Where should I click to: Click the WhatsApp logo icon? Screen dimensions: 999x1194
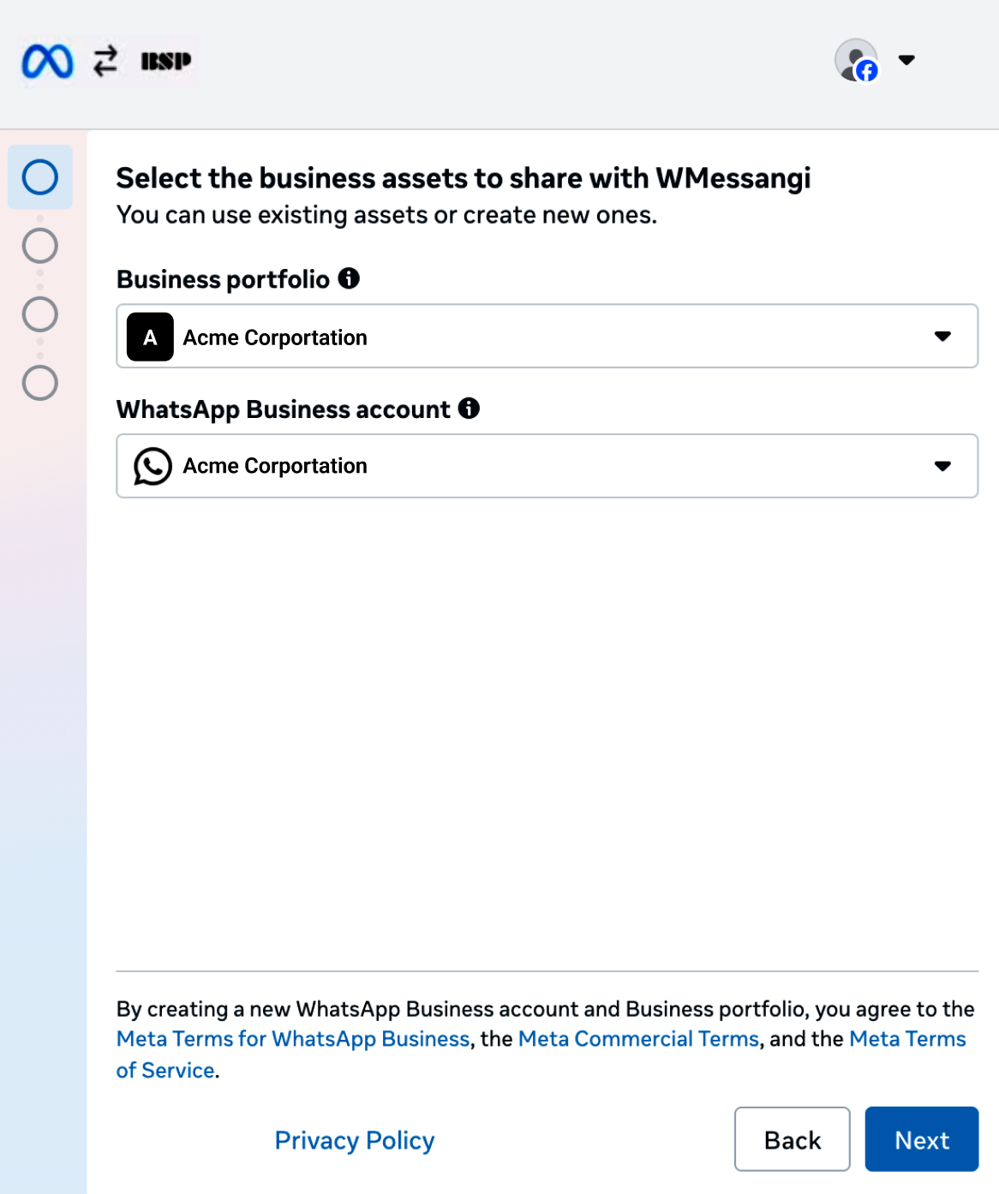pyautogui.click(x=153, y=466)
